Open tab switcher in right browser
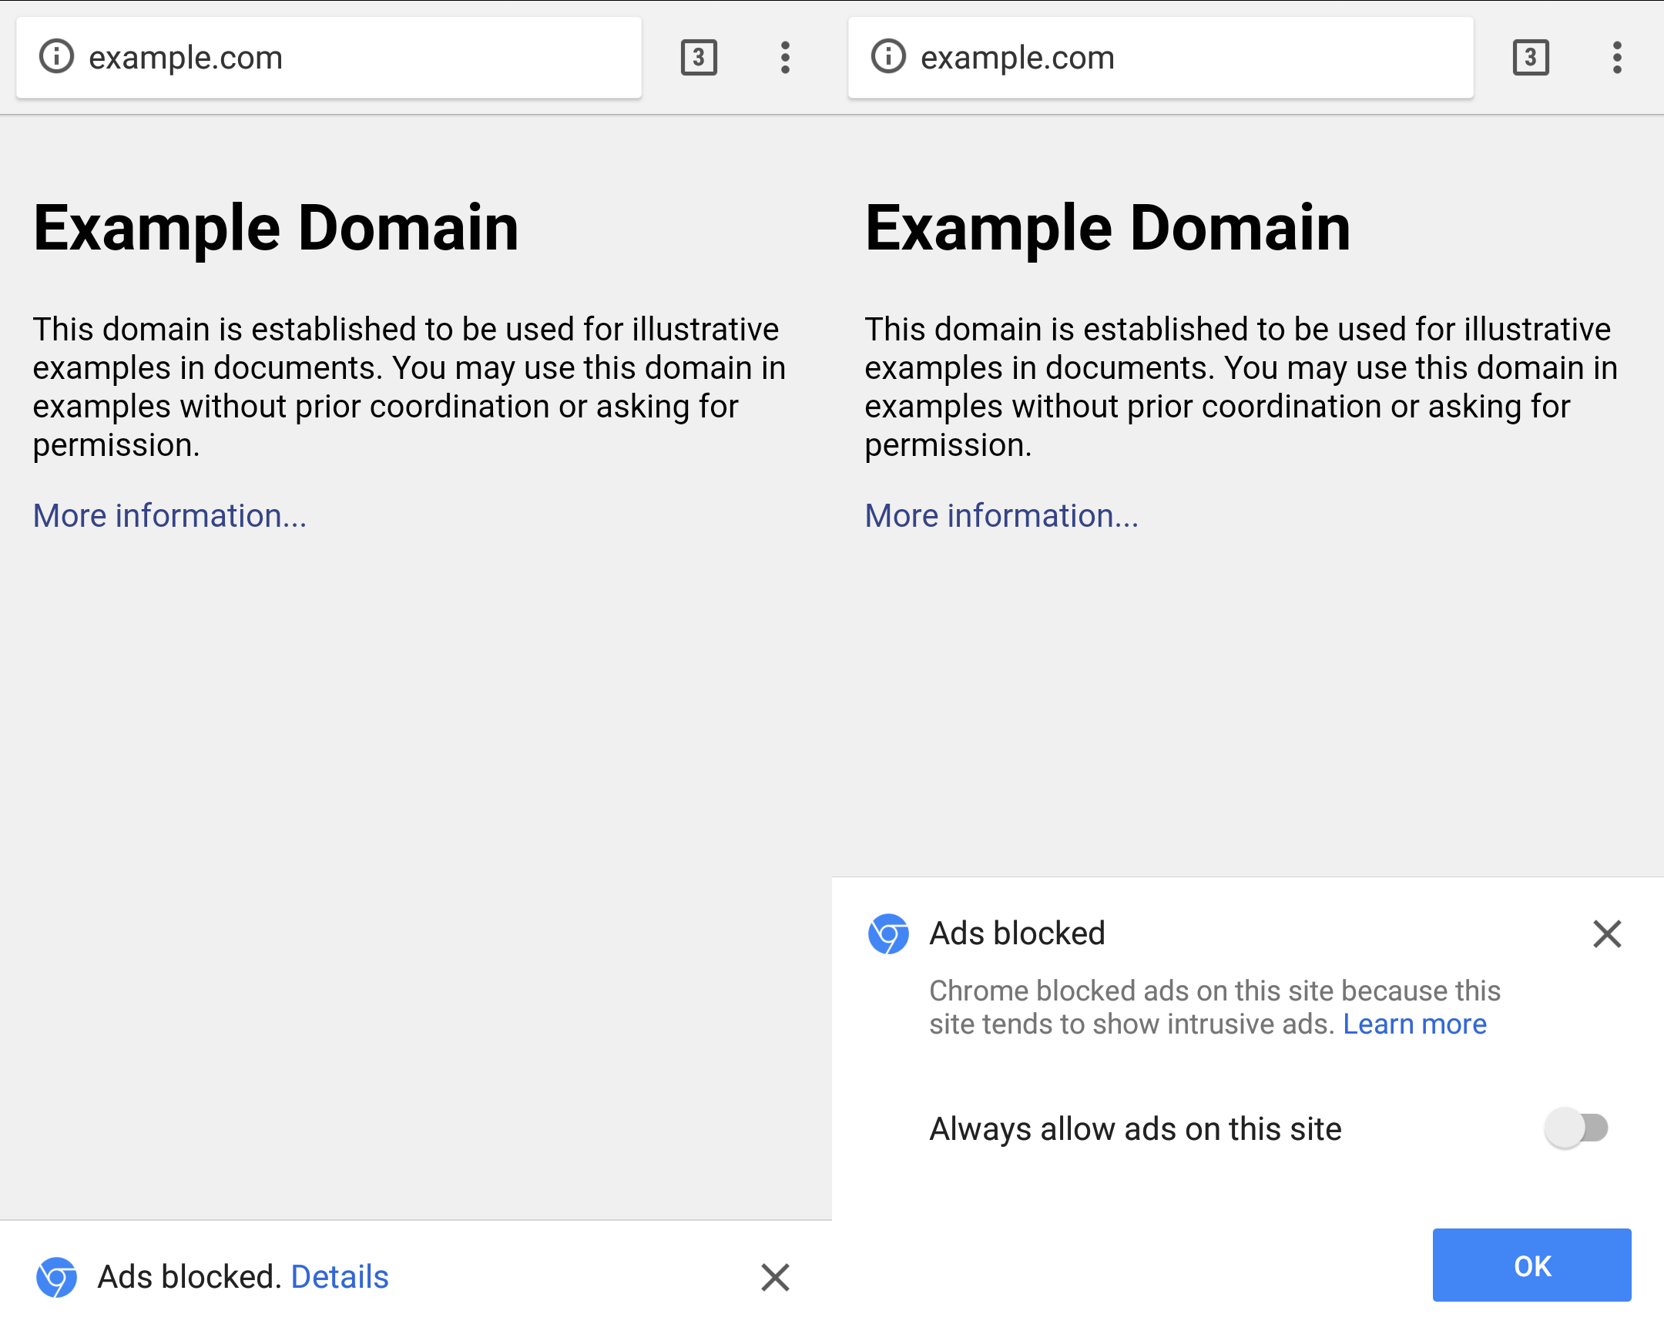The width and height of the screenshot is (1664, 1334). [1531, 57]
